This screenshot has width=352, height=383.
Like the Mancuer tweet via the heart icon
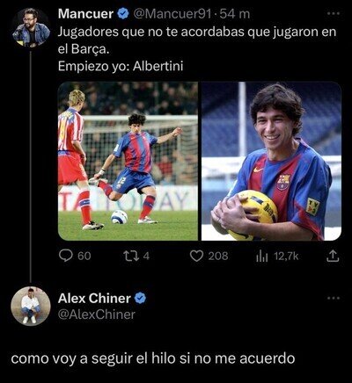tap(196, 257)
